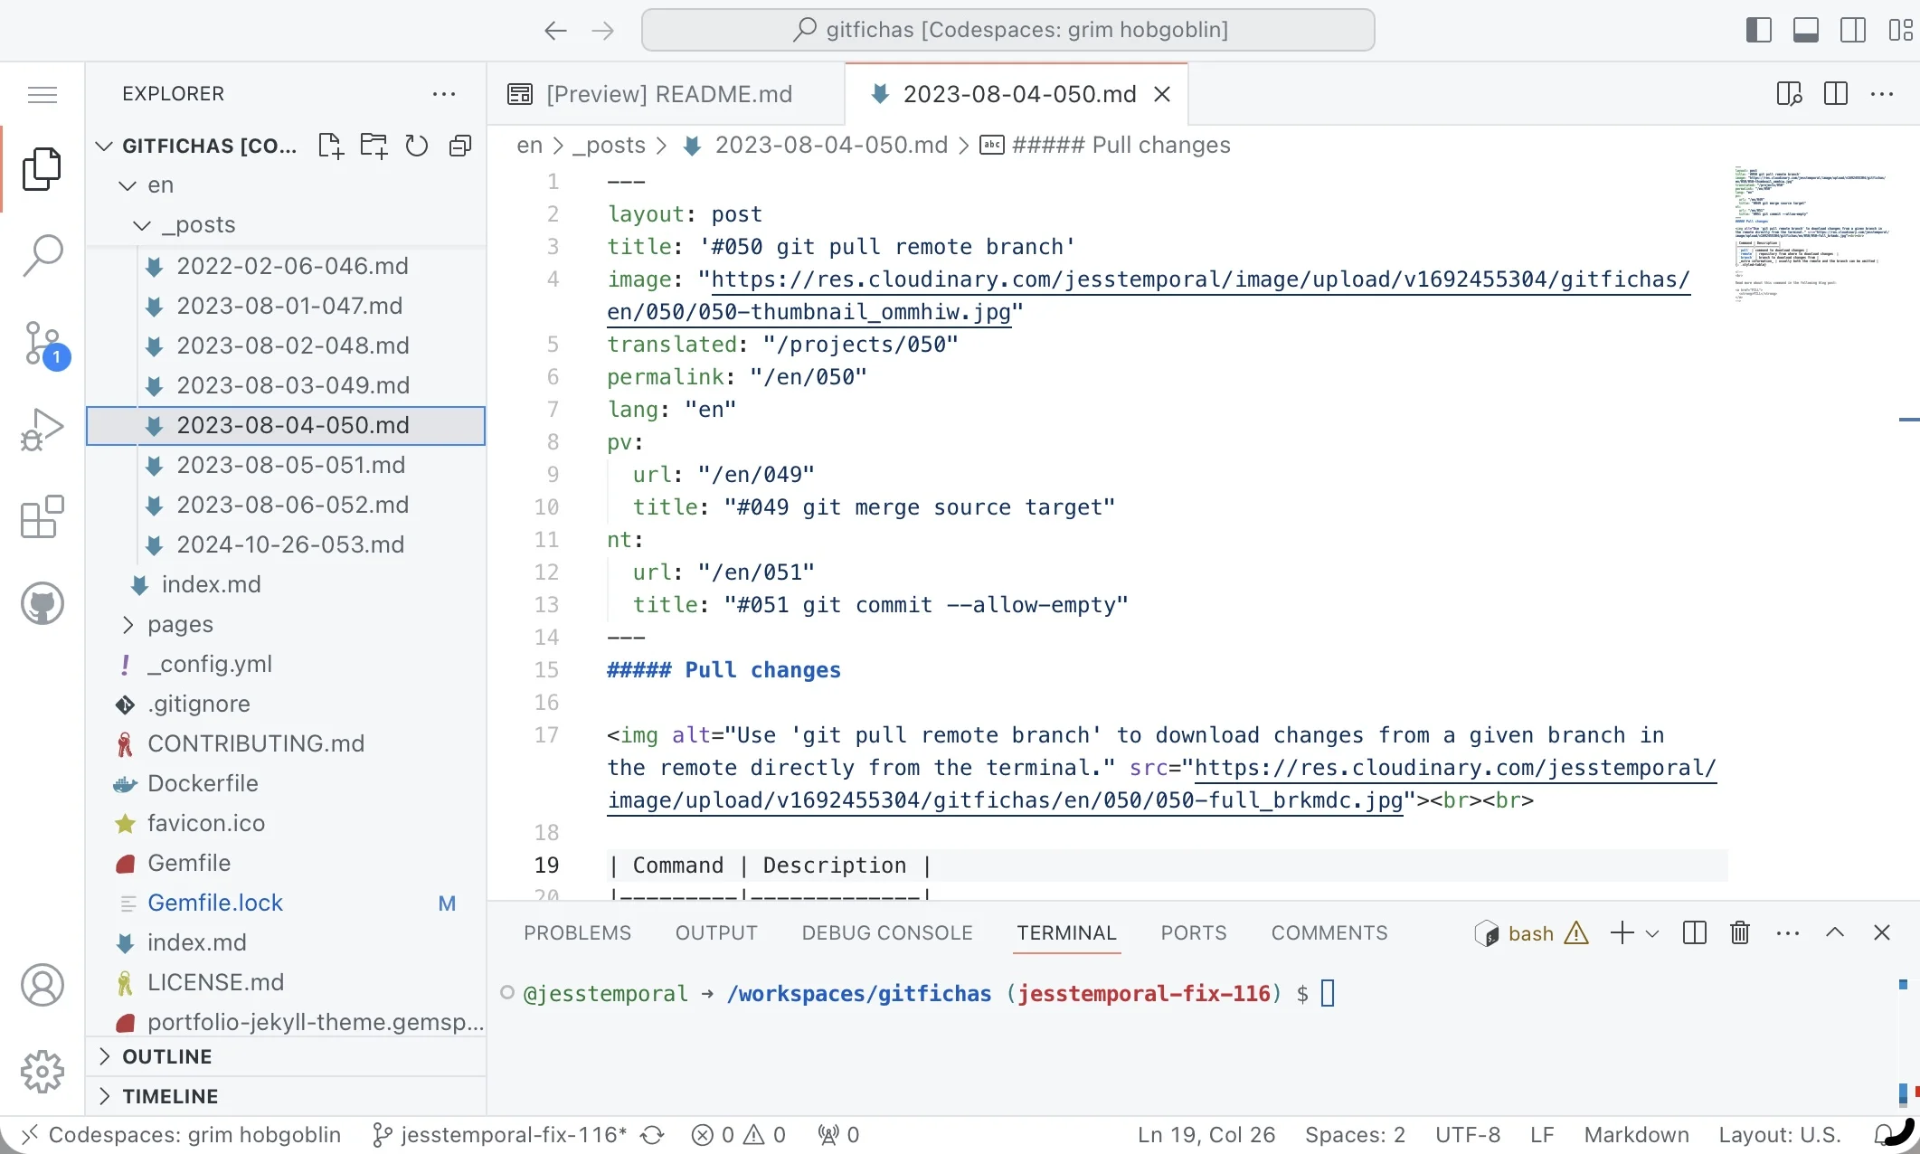
Task: Refresh the Explorer file tree
Action: point(416,145)
